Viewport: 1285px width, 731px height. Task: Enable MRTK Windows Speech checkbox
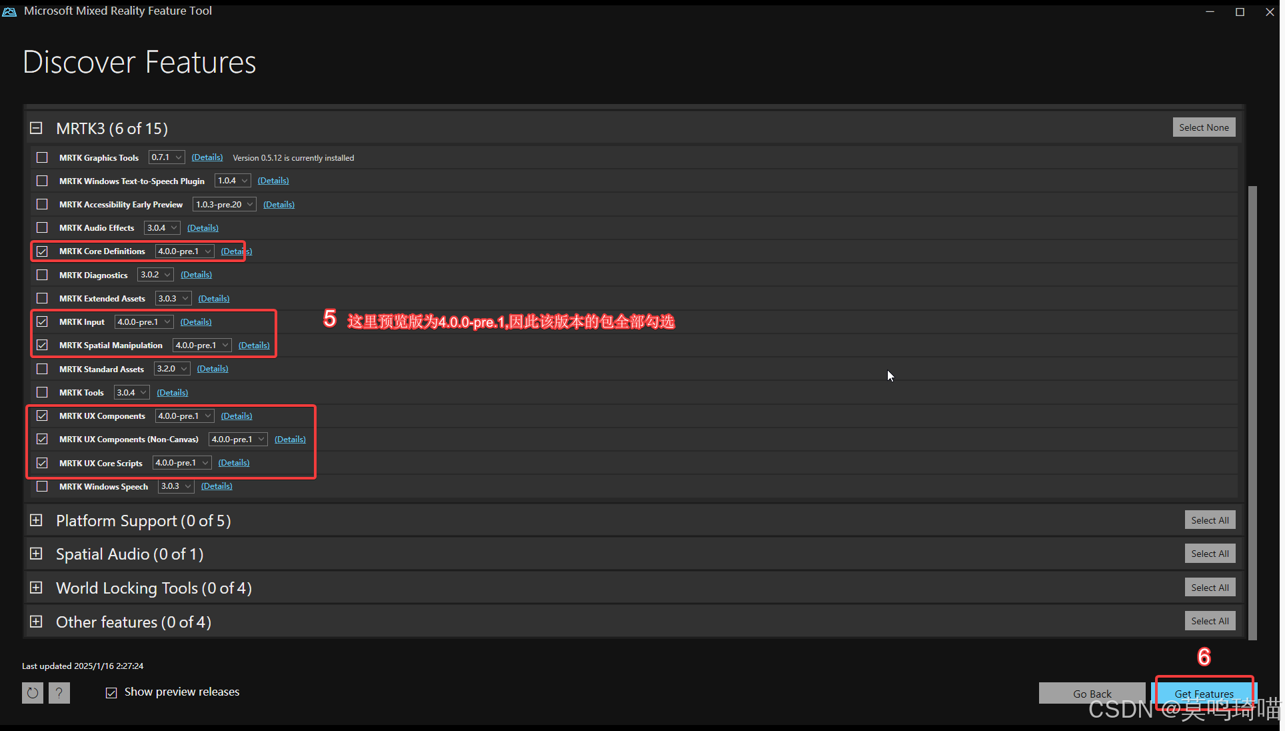tap(42, 486)
